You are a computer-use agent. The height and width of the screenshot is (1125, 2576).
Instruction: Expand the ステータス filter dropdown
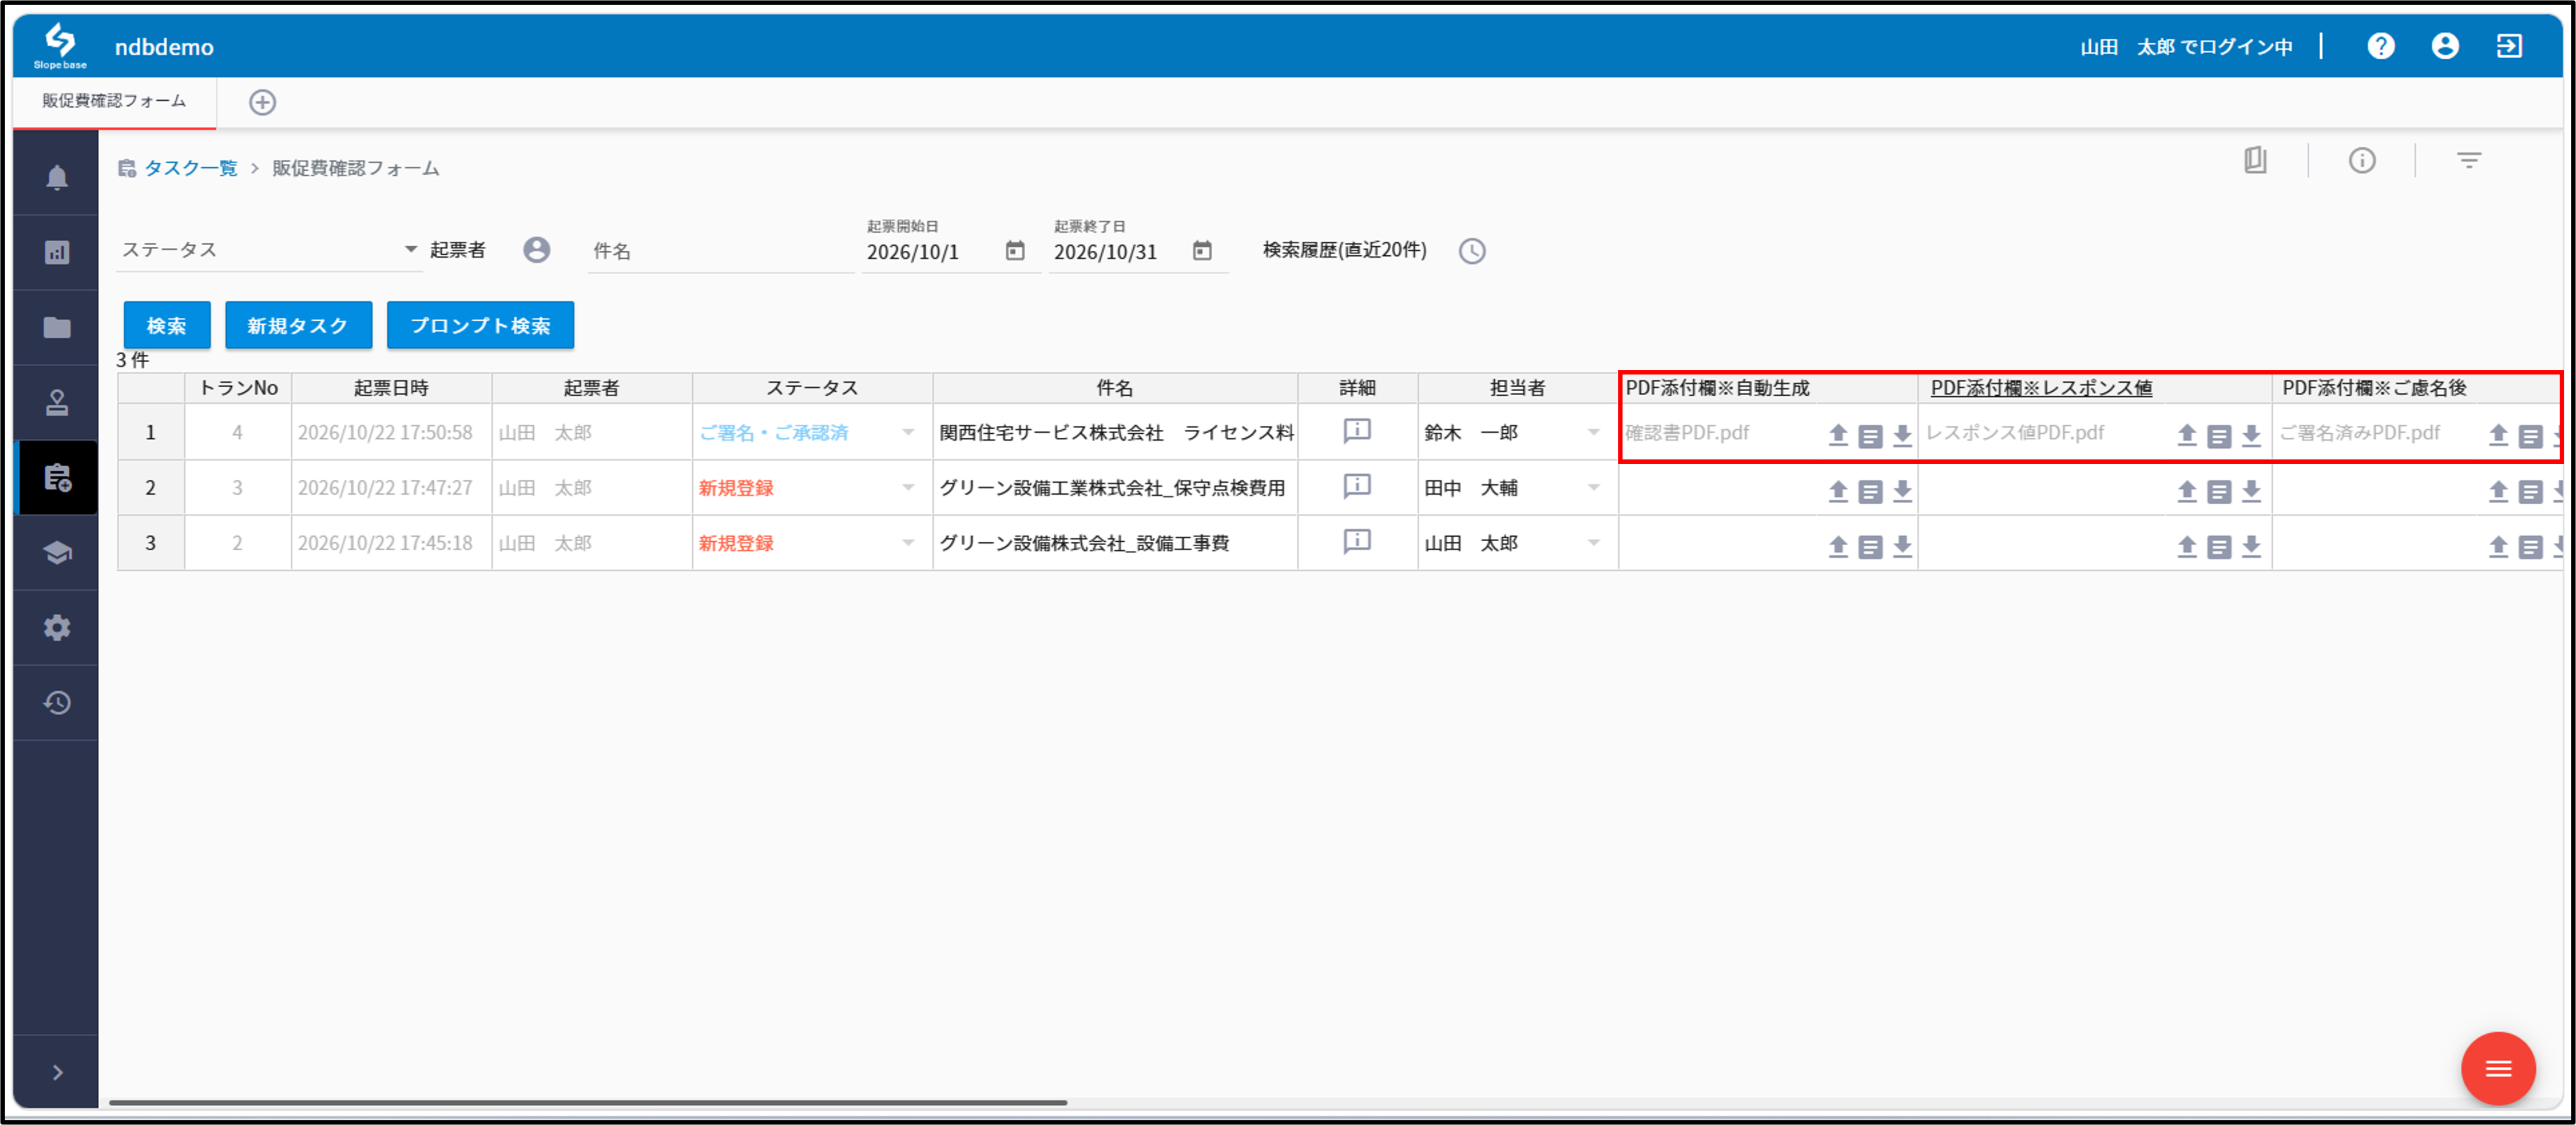[x=410, y=249]
